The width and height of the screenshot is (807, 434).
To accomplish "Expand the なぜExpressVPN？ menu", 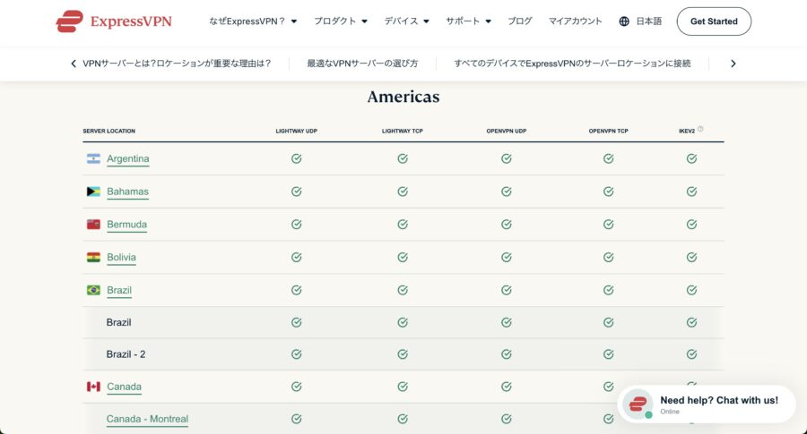I will pos(253,21).
